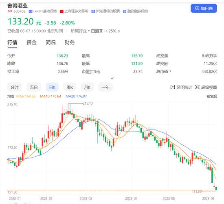This screenshot has height=204, width=224.
Task: Click the 最高 value 136.70
Action: (137, 56)
